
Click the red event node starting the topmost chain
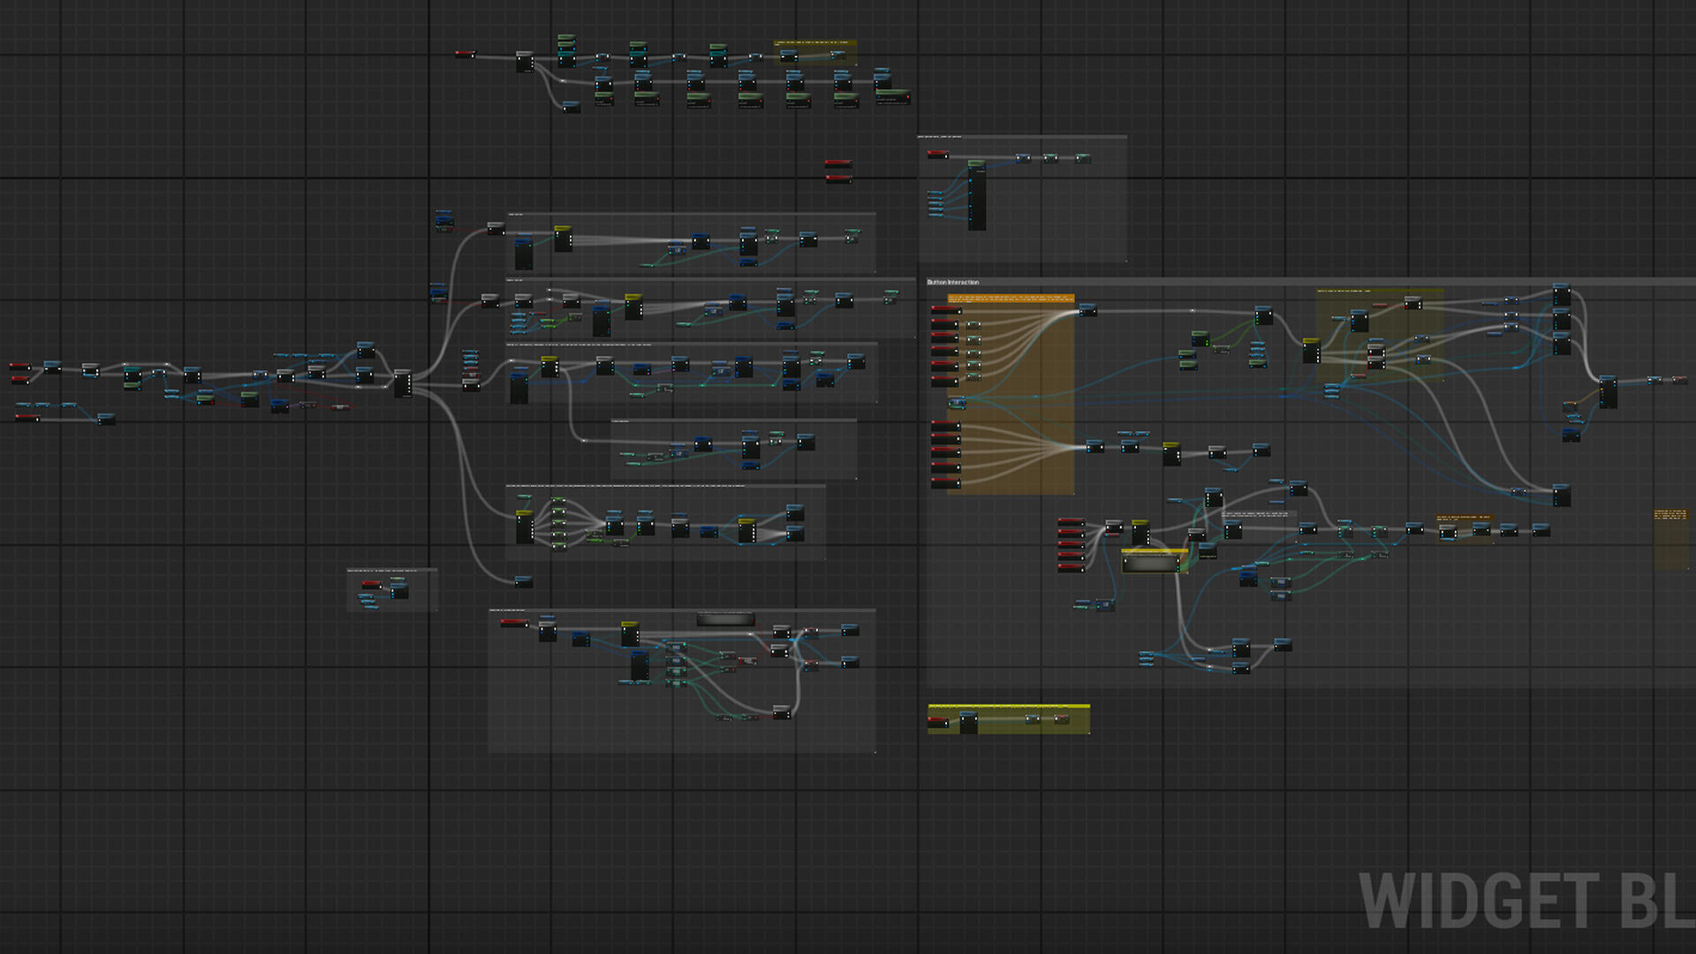464,55
